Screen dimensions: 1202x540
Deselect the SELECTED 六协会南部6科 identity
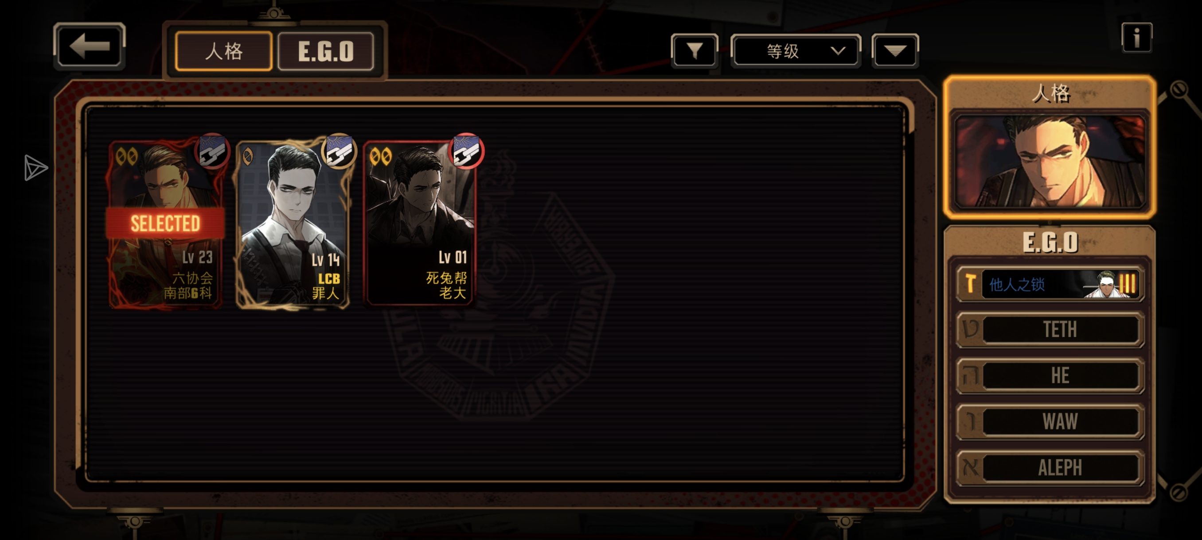(x=166, y=224)
